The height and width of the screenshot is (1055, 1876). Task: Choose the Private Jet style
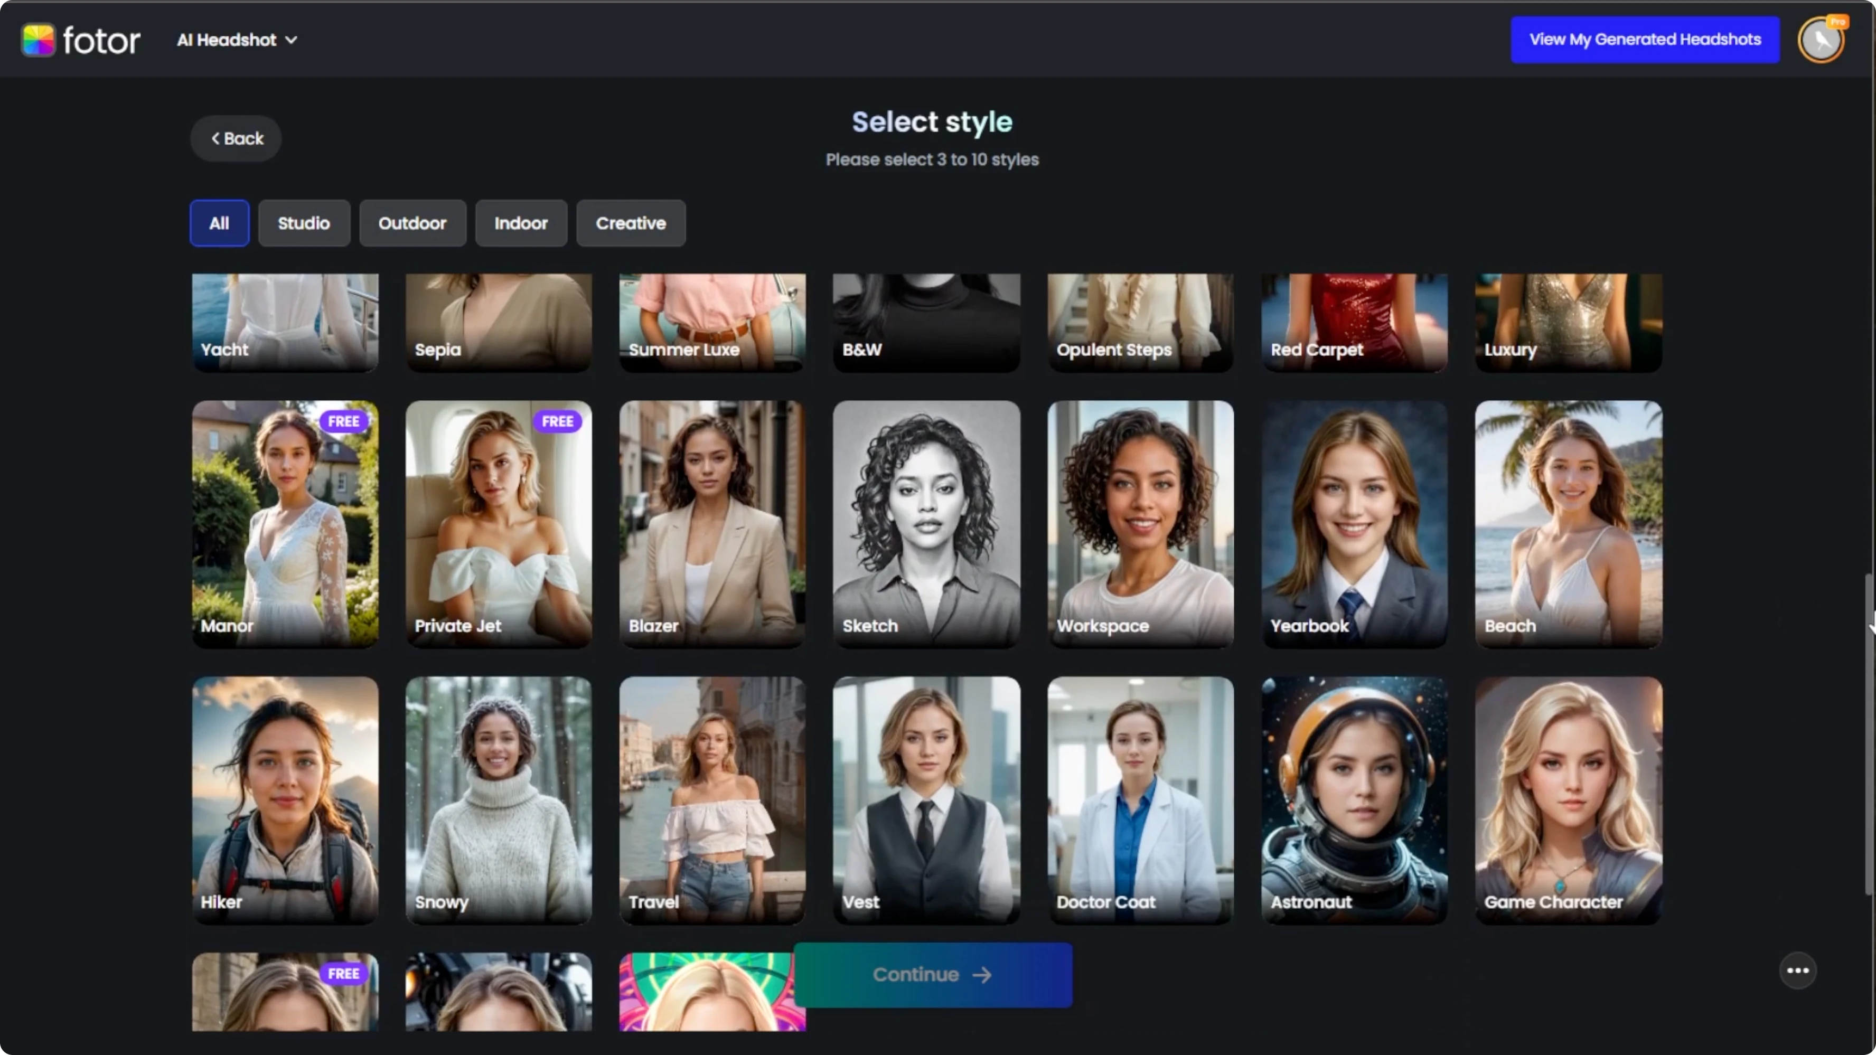click(499, 524)
